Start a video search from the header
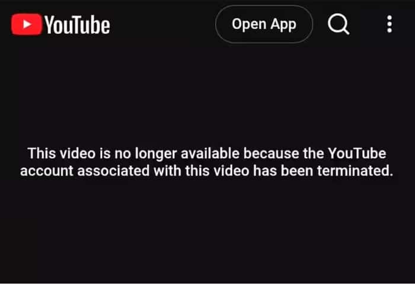 (339, 24)
